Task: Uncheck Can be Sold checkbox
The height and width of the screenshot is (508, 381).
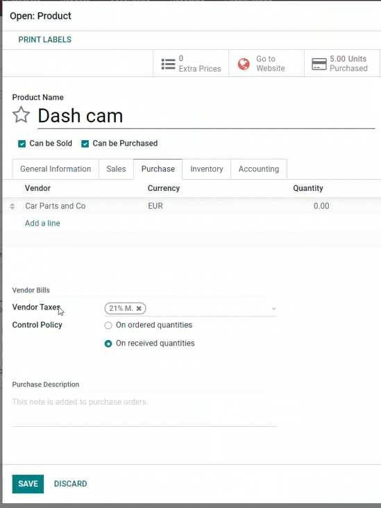Action: click(22, 144)
